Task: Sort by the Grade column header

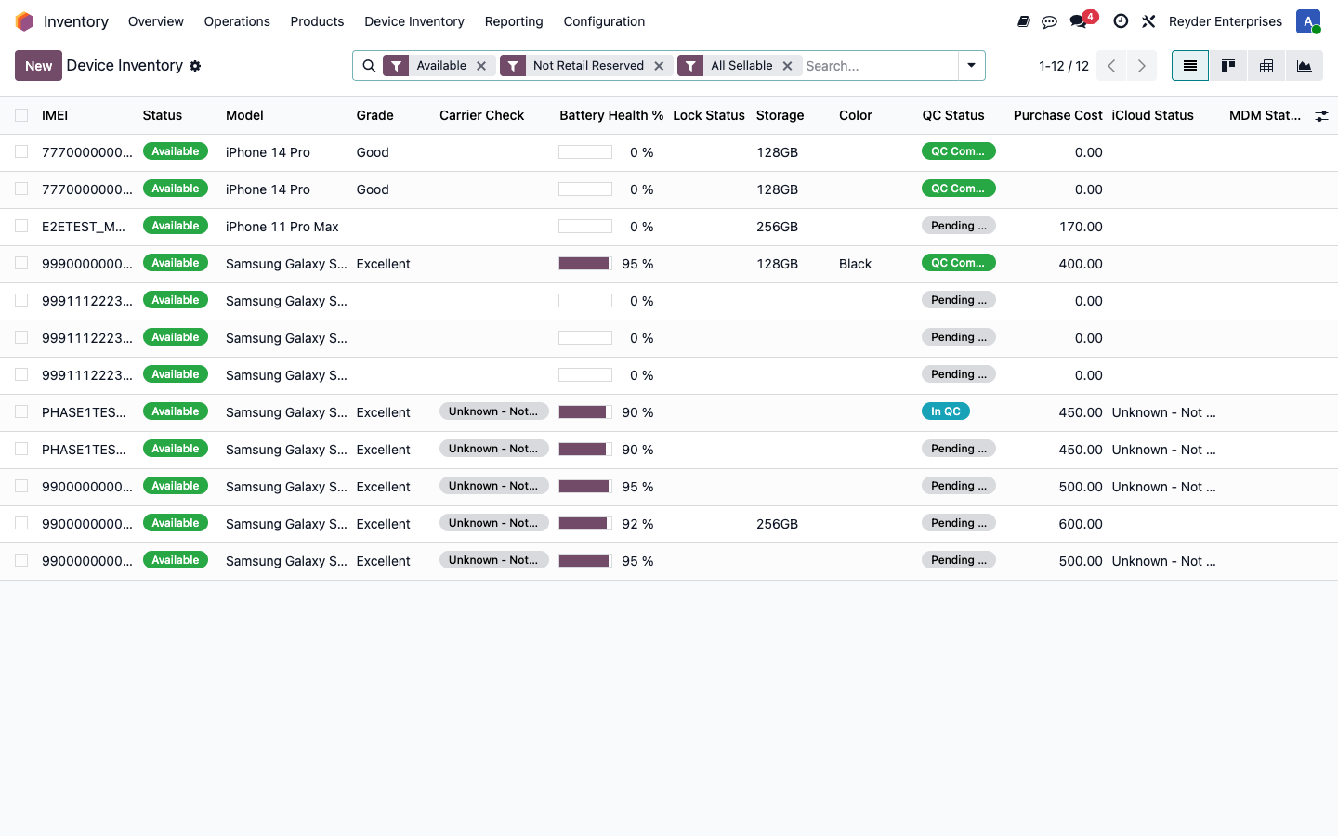Action: coord(374,115)
